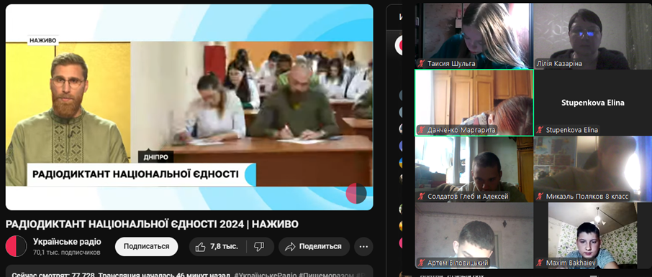Image resolution: width=652 pixels, height=277 pixels.
Task: Click muted mic icon beside Артем Біловицький
Action: 422,263
